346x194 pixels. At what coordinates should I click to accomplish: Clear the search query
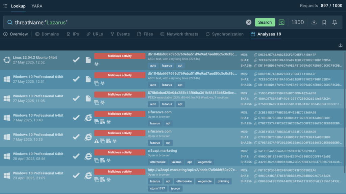[249, 22]
